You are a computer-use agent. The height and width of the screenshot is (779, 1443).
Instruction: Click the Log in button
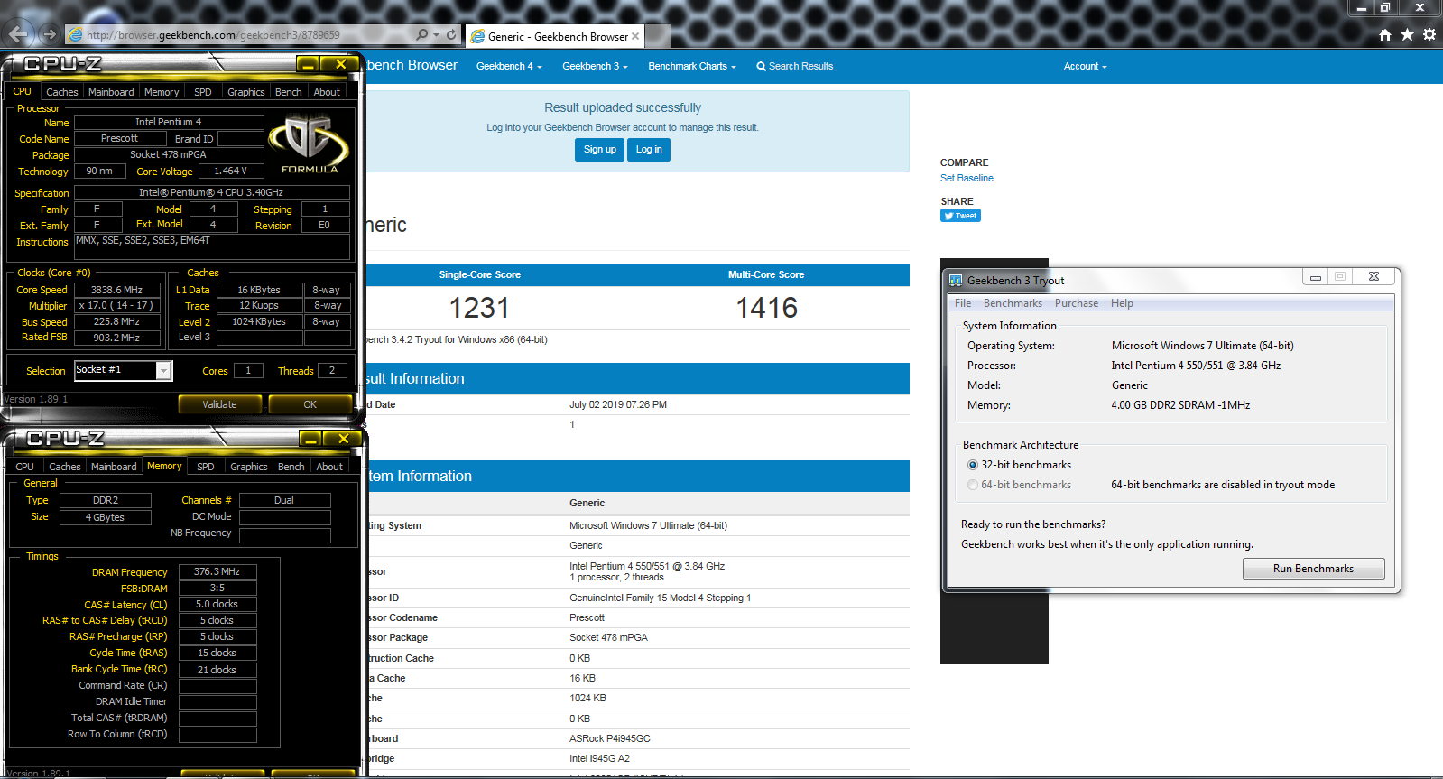[x=649, y=150]
